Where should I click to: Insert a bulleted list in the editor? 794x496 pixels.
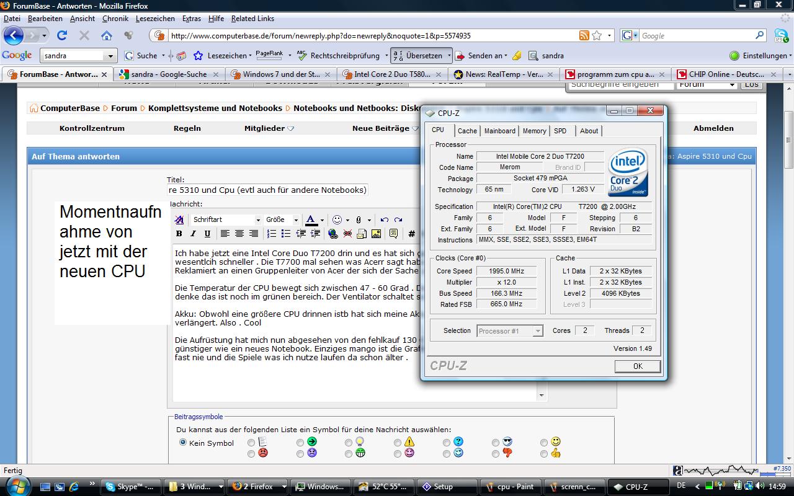click(x=286, y=234)
